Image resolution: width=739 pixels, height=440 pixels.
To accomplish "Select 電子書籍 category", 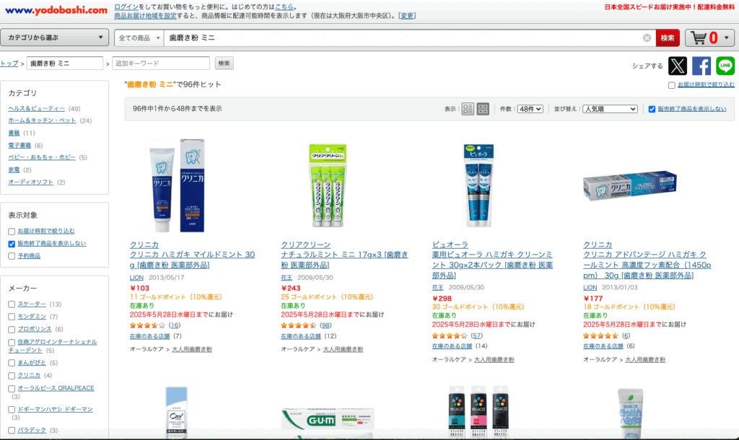I will pos(19,146).
